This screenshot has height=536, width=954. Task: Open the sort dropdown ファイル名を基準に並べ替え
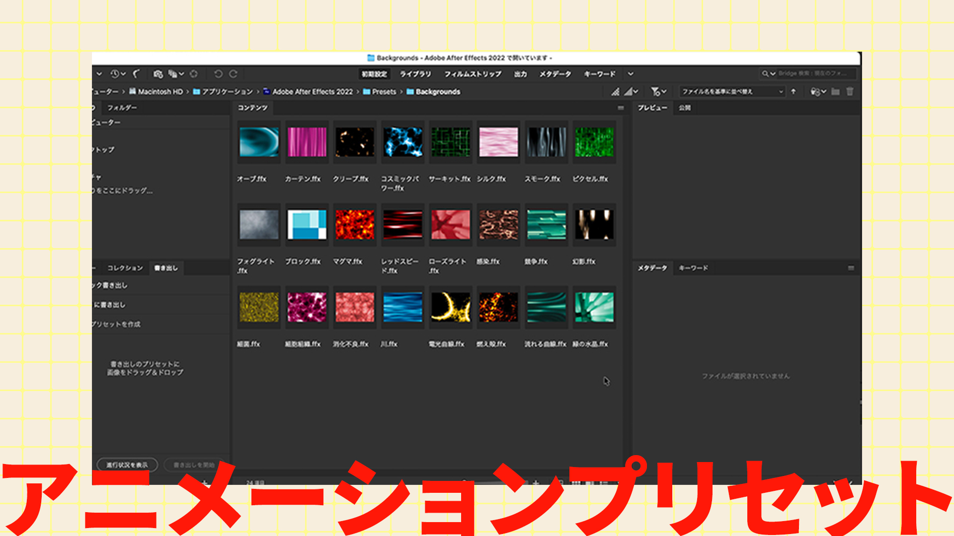pos(730,91)
